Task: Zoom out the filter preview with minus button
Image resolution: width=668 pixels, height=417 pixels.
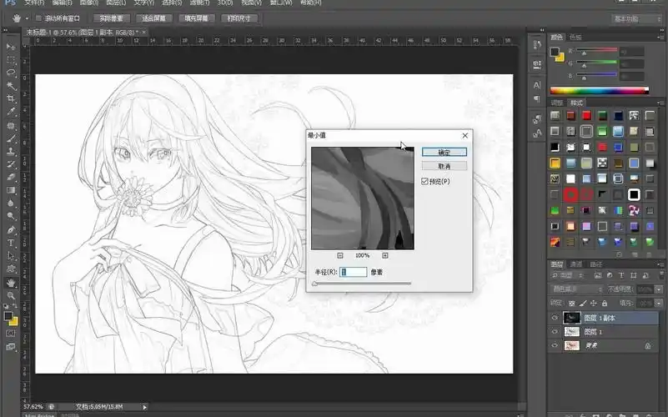Action: coord(340,255)
